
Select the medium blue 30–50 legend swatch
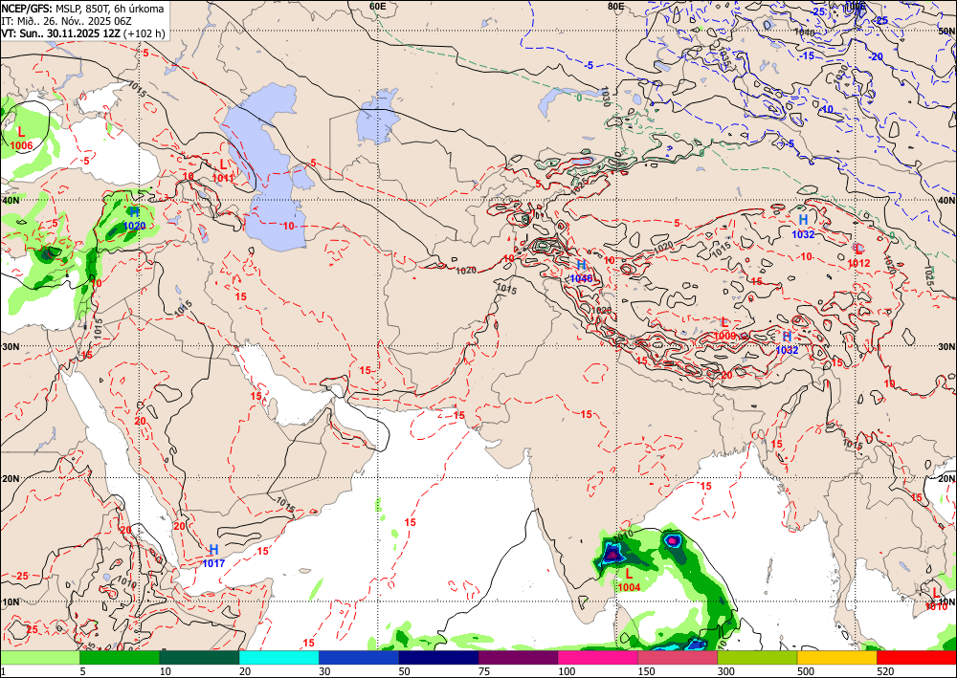point(358,658)
